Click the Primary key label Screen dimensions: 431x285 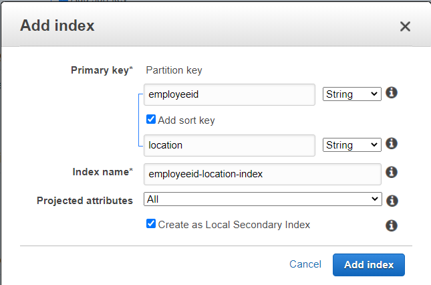coord(102,70)
